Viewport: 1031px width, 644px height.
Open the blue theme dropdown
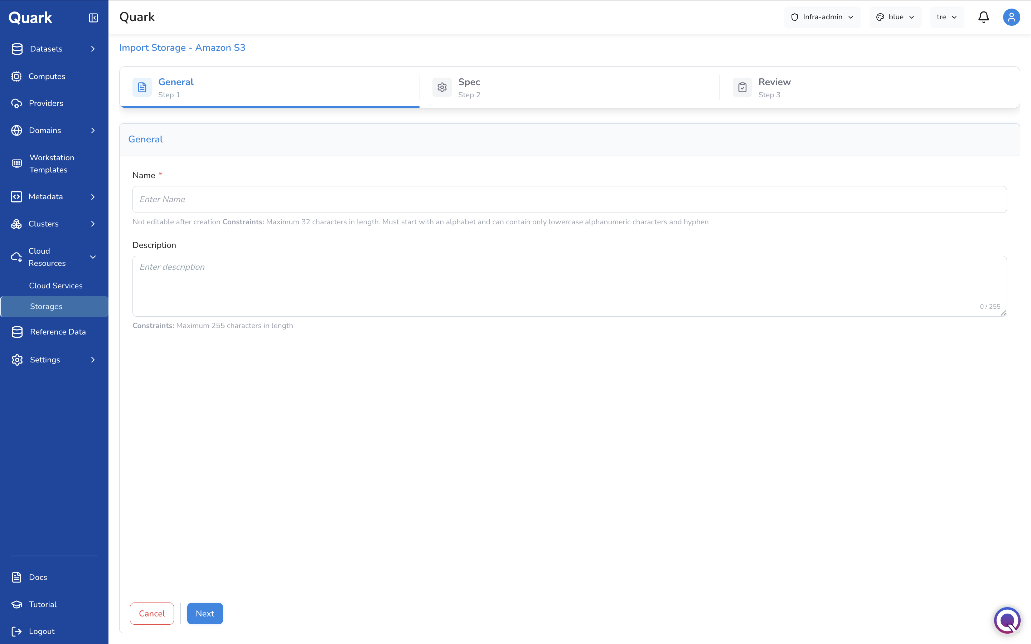tap(895, 17)
